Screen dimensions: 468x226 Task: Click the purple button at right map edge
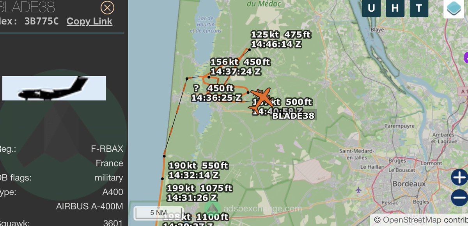(466, 58)
